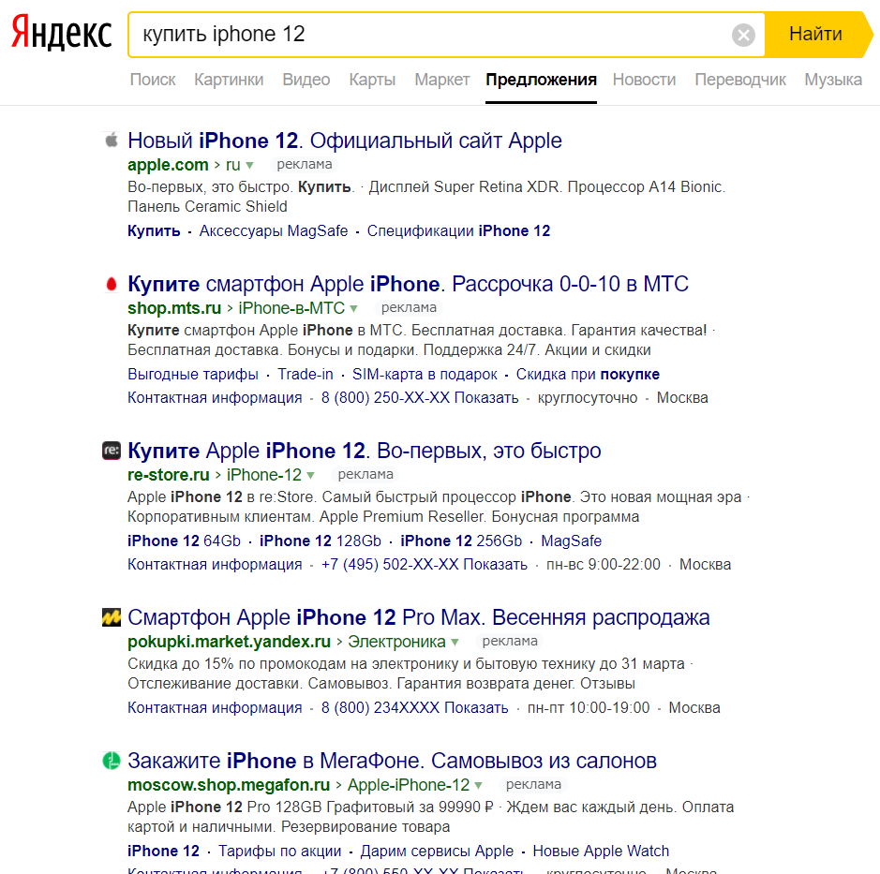Click the Apple-iPhone-12 breadcrumb under MegaFon
Image resolution: width=880 pixels, height=874 pixels.
[x=409, y=784]
